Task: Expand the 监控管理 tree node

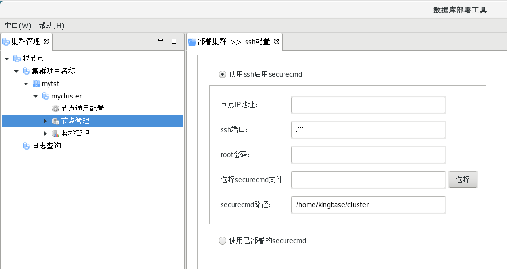Action: [x=46, y=134]
